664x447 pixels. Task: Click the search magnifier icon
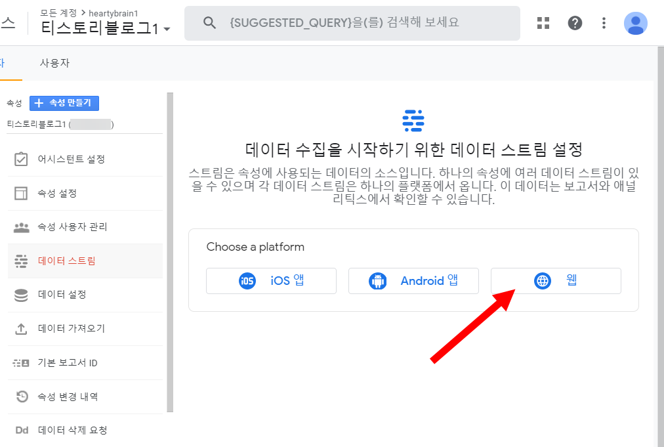point(209,22)
